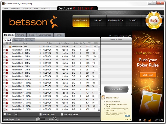Image resolution: width=166 pixels, height=124 pixels.
Task: Click red icon beside Anon Holdem 1
Action: (x=7, y=50)
